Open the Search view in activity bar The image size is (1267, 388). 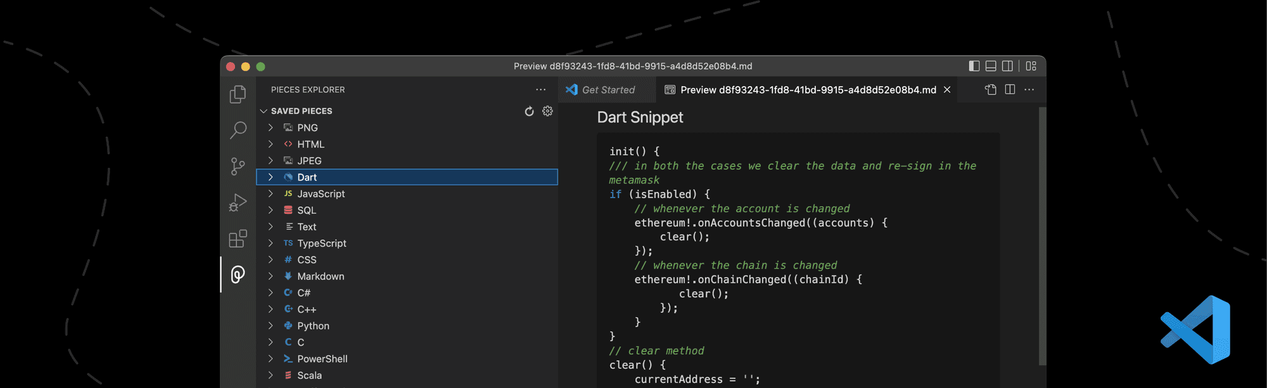point(238,130)
